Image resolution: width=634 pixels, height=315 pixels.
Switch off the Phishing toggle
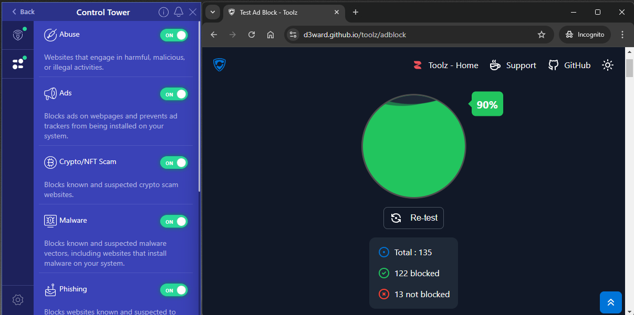[x=174, y=290]
